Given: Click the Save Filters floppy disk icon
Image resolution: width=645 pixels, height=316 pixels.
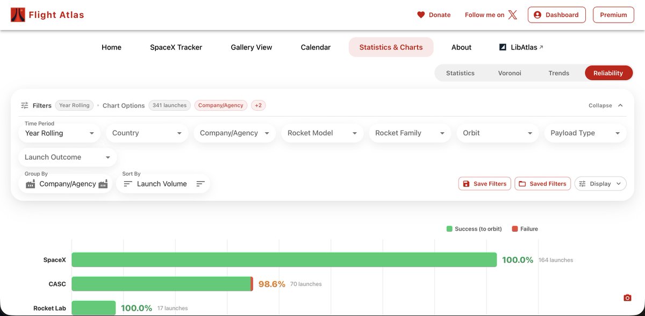Looking at the screenshot, I should [467, 184].
